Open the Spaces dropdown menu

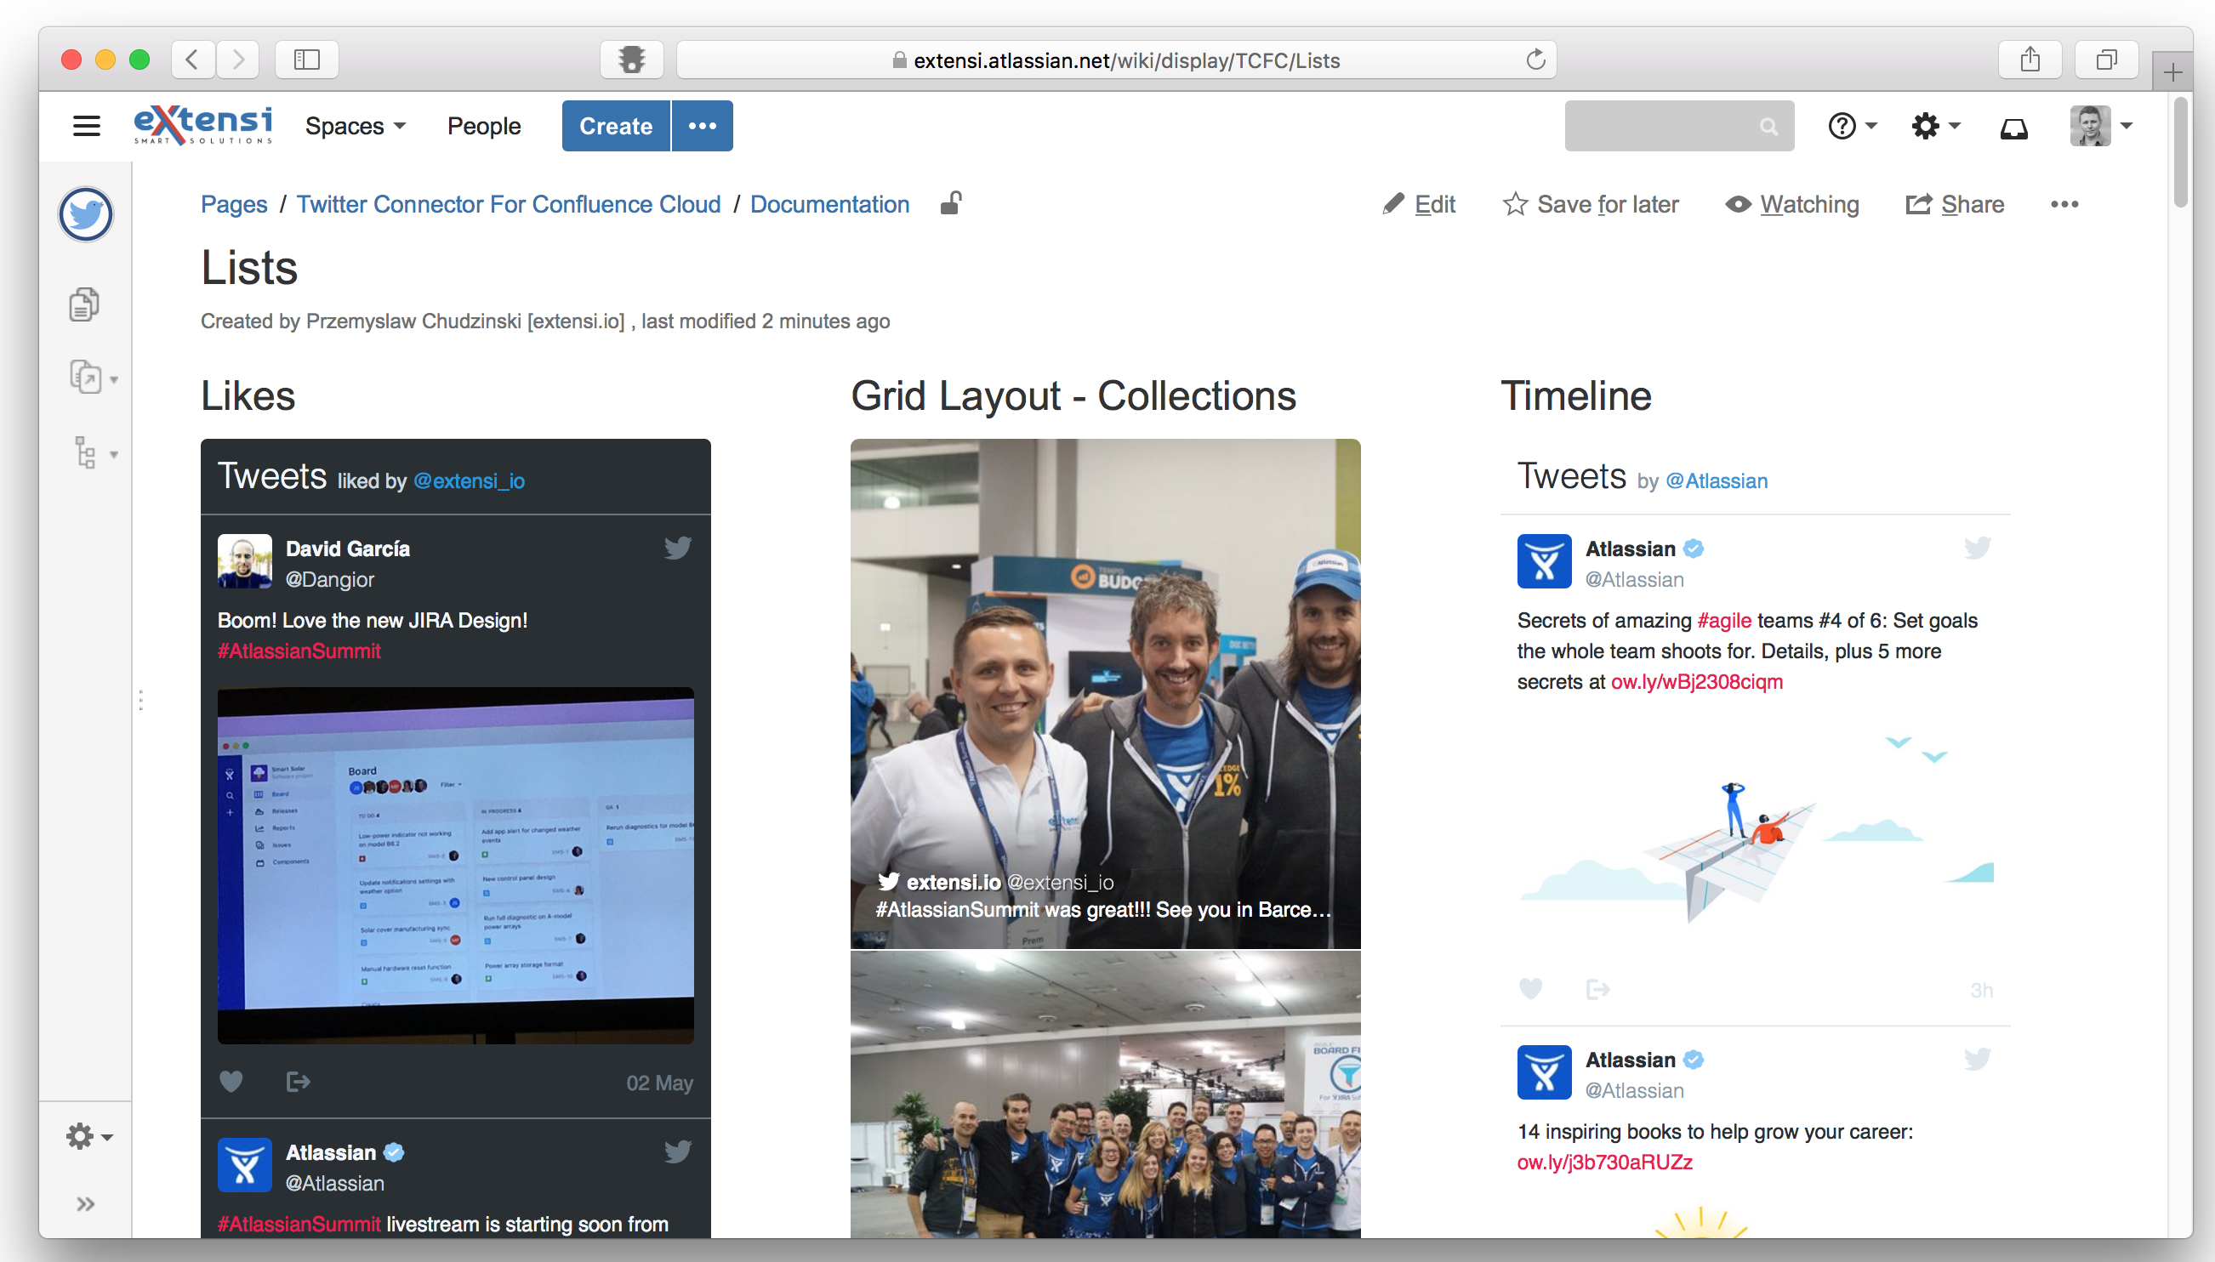pos(355,127)
